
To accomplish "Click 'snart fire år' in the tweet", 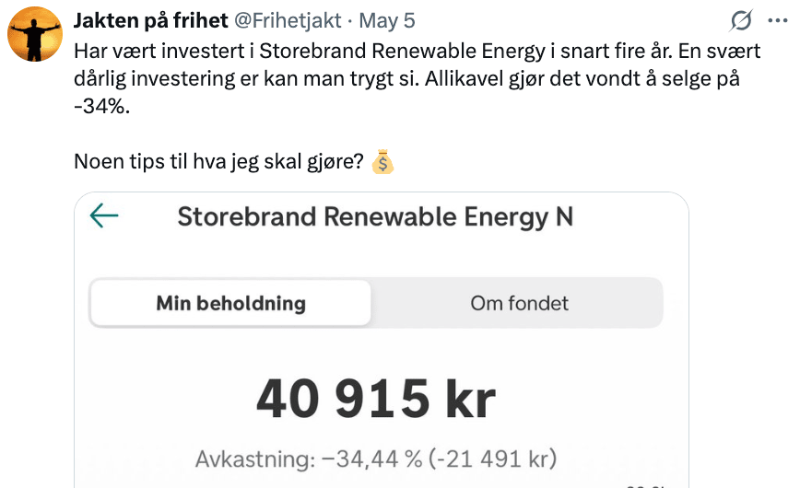I will tap(614, 51).
